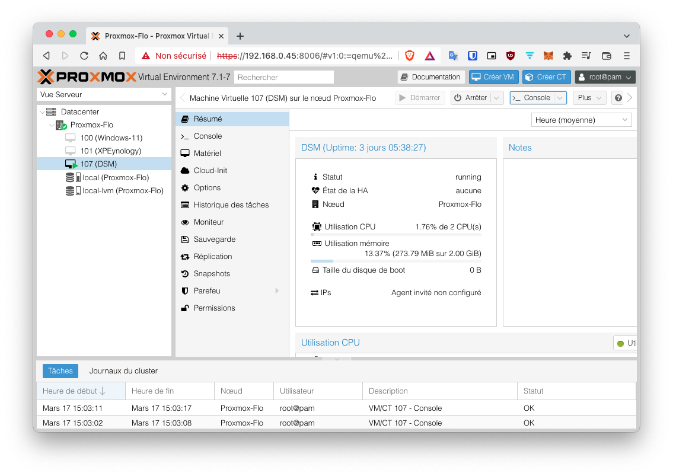Image resolution: width=673 pixels, height=476 pixels.
Task: Open the uBlock Origin extension icon
Action: point(511,56)
